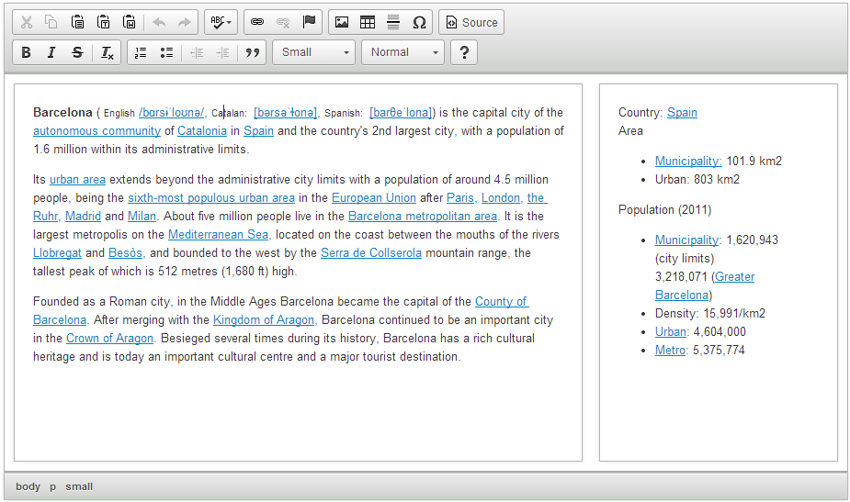Click the 'Greater' link in the sidebar
This screenshot has width=850, height=502.
(x=734, y=277)
